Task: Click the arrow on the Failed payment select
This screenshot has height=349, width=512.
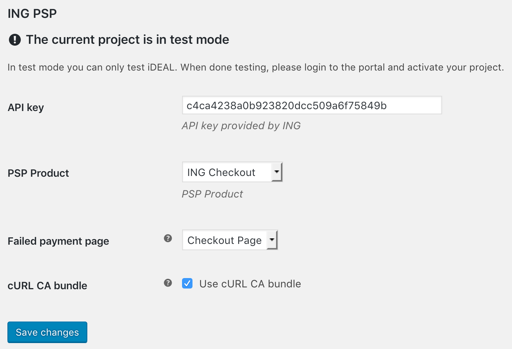Action: [272, 240]
